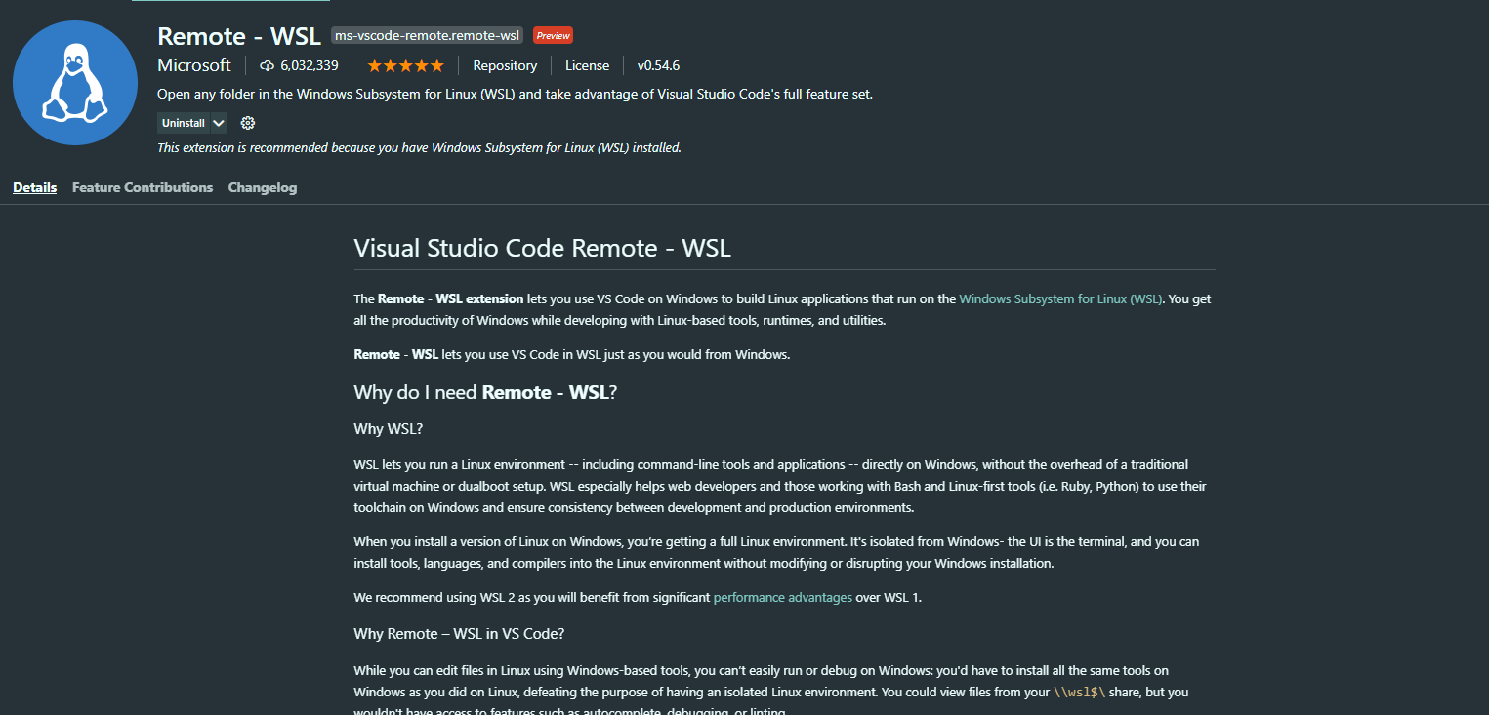Click the Remote - WSL penguin extension icon
Screen dimensions: 1489x715
[75, 83]
